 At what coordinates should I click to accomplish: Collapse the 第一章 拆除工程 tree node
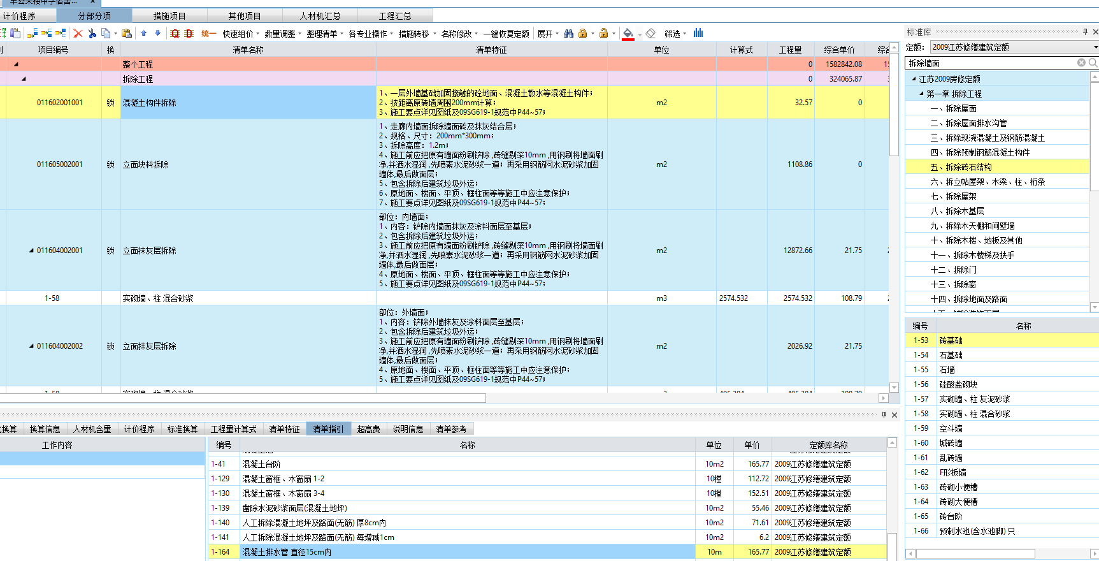(x=921, y=94)
